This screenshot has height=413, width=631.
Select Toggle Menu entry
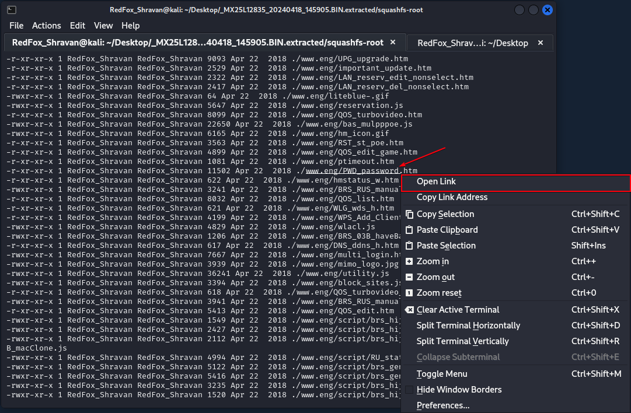(x=515, y=373)
